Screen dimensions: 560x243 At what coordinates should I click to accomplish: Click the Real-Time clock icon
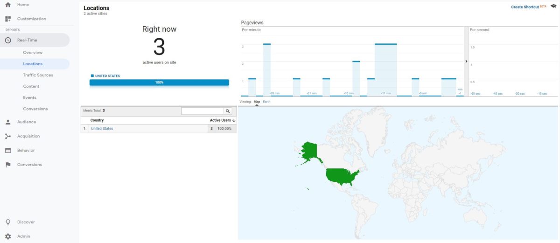point(8,40)
